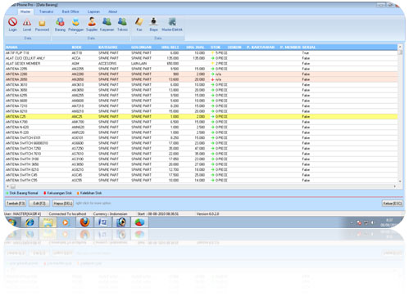This screenshot has width=409, height=305.
Task: Click the Edit (F2) button
Action: 39,204
